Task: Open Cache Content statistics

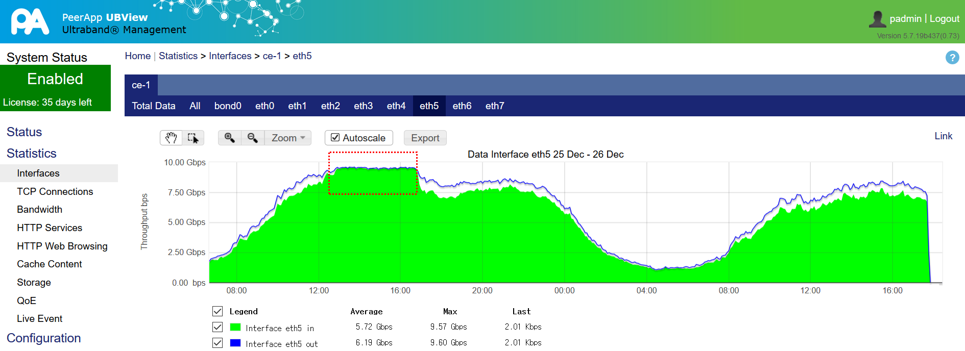Action: (50, 264)
